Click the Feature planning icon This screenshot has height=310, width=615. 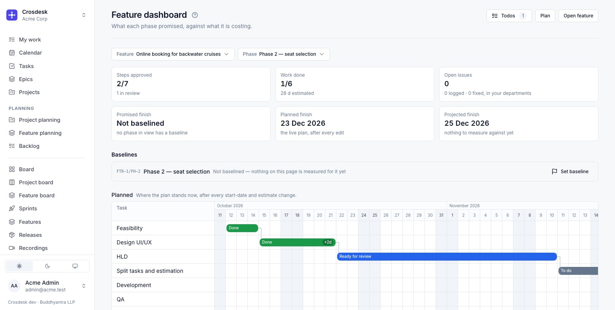coord(12,133)
